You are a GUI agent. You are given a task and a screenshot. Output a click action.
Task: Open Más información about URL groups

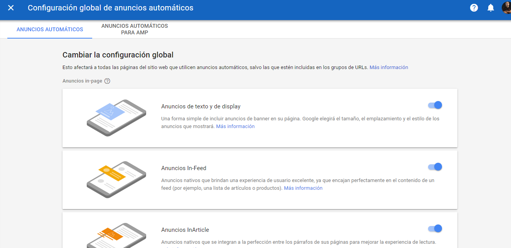point(388,67)
